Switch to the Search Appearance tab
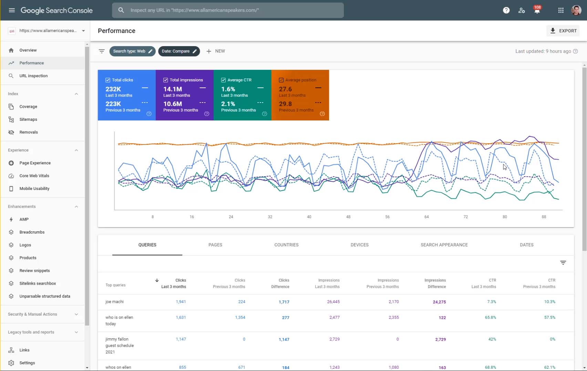 click(x=444, y=245)
